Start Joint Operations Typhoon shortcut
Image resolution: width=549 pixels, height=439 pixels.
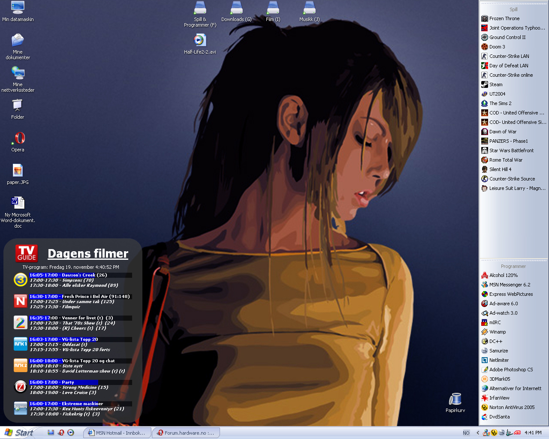click(x=513, y=28)
